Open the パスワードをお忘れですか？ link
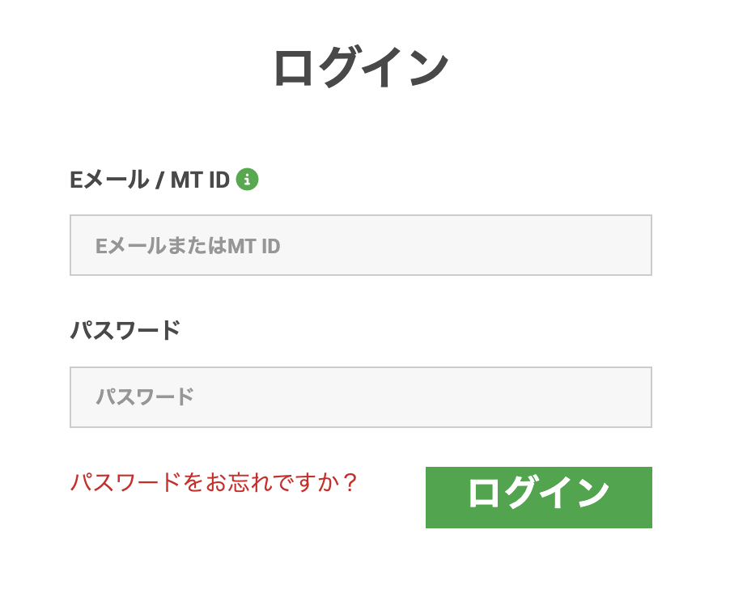 213,482
